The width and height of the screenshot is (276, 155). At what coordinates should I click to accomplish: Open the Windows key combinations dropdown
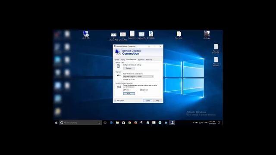138,77
